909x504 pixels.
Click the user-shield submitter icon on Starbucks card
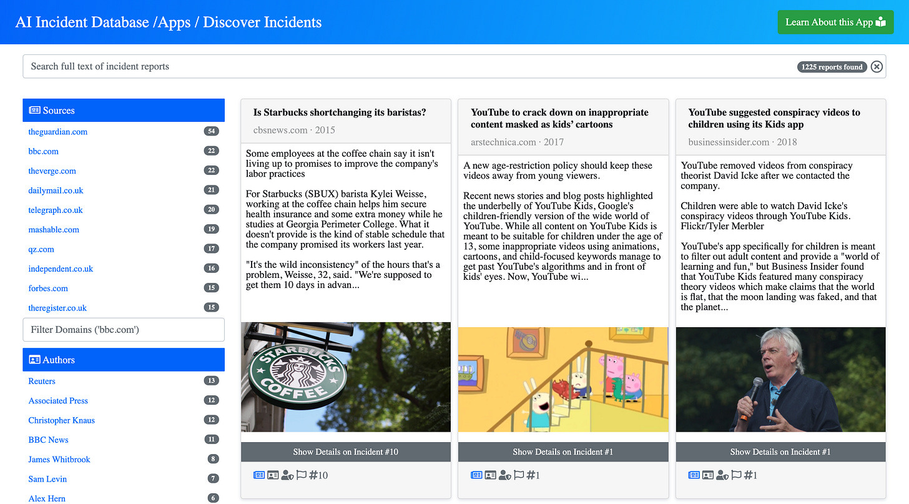pos(287,475)
